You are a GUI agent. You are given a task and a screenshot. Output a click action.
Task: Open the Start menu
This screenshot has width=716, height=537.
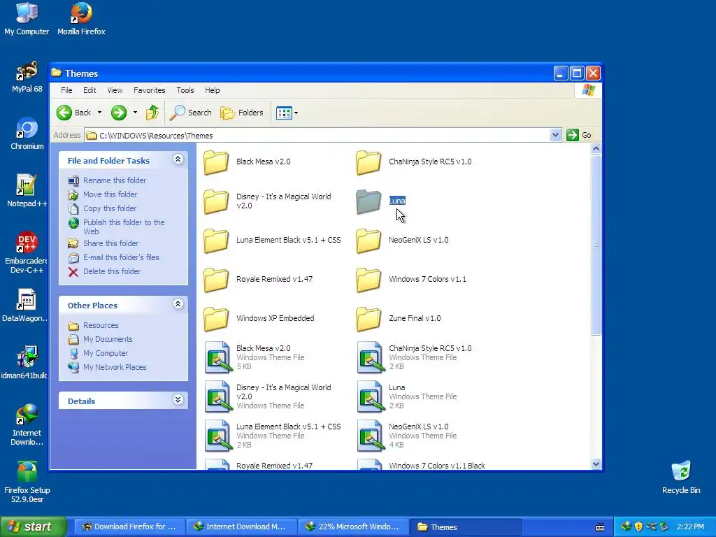pos(33,527)
